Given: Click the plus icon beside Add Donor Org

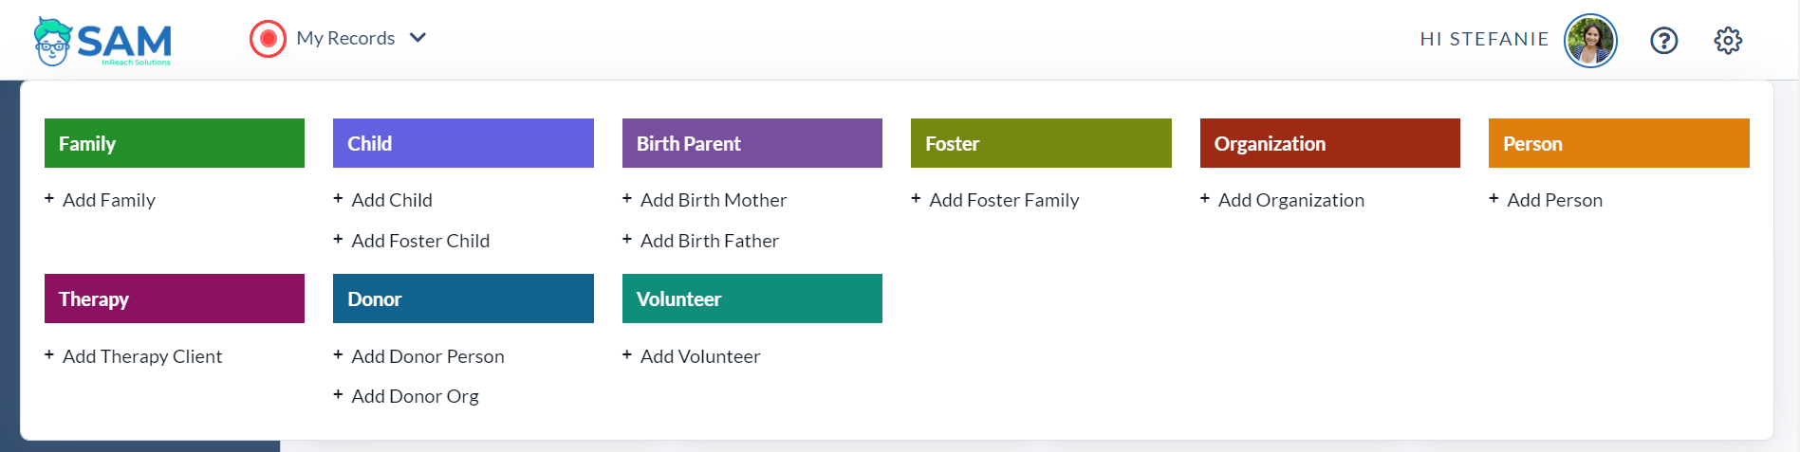Looking at the screenshot, I should tap(338, 395).
